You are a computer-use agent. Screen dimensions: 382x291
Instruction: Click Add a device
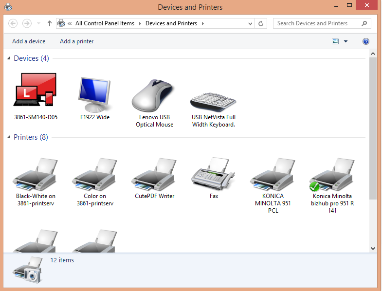click(29, 41)
